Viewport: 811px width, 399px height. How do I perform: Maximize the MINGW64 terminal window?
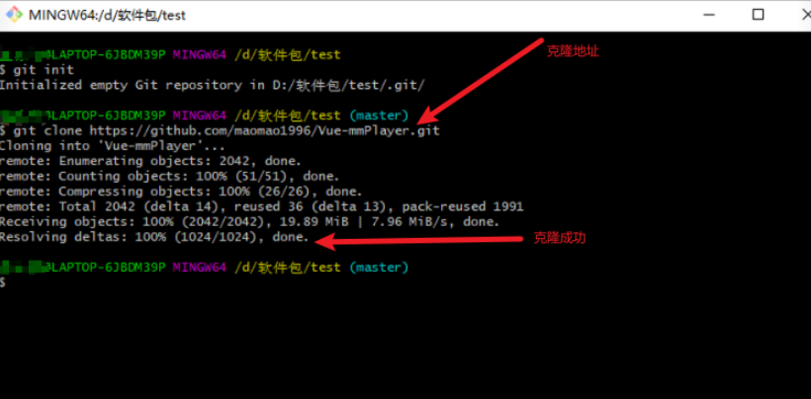[758, 15]
